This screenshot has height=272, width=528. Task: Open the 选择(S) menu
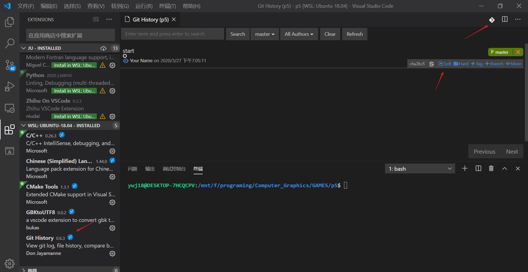72,6
